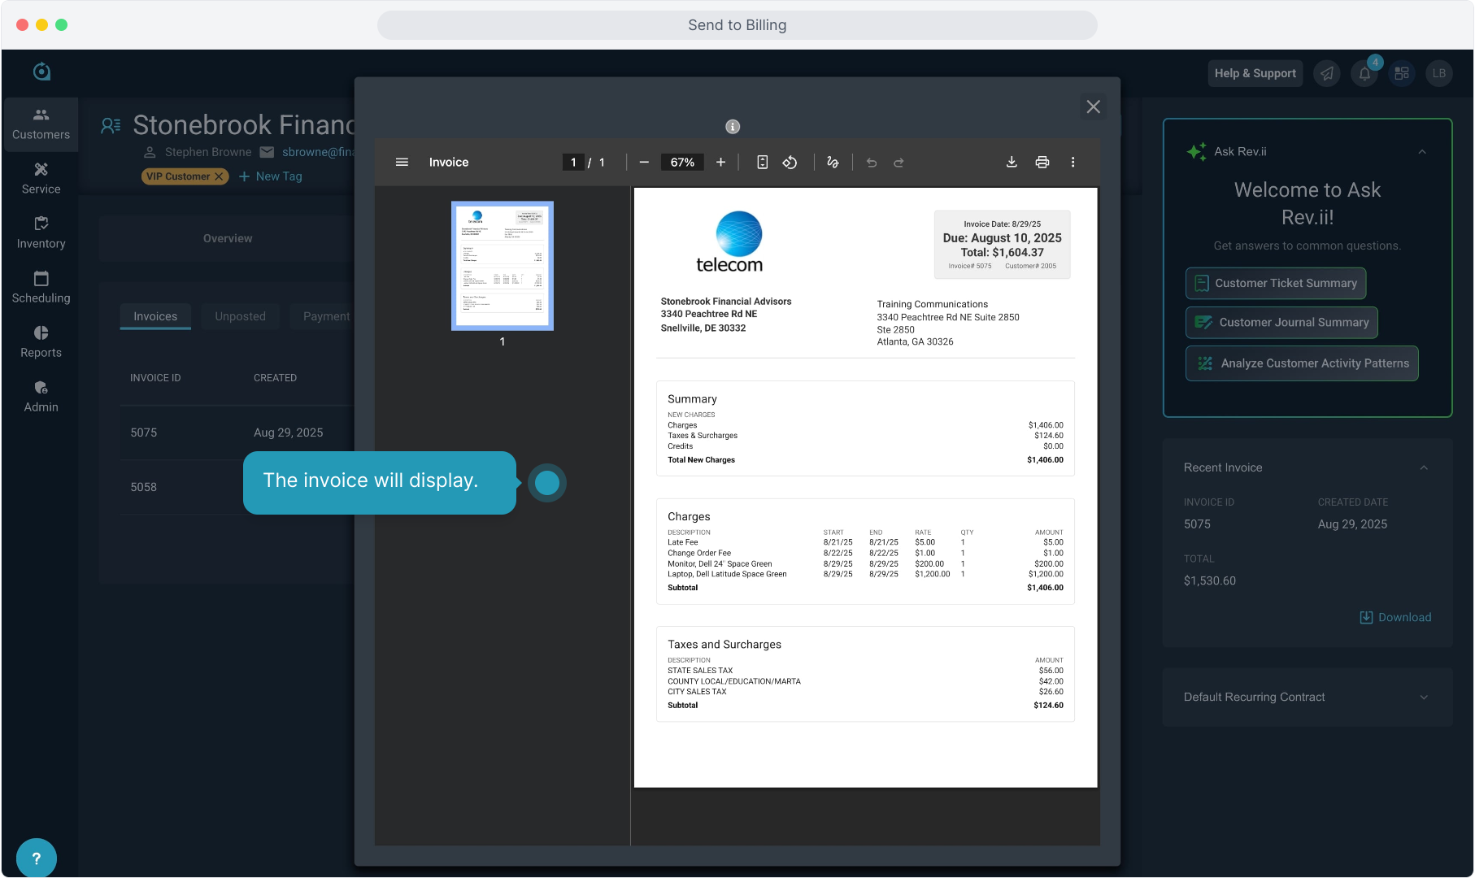Open PDF viewer more actions menu
The height and width of the screenshot is (878, 1475).
[1073, 163]
